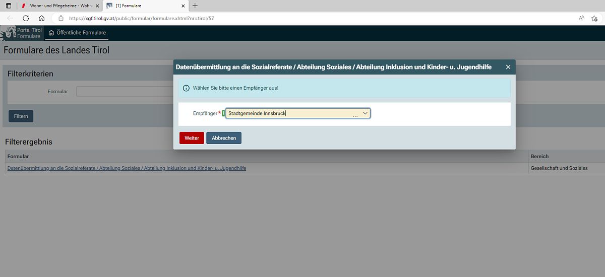Click the browser back arrow
The height and width of the screenshot is (277, 605).
pos(10,18)
